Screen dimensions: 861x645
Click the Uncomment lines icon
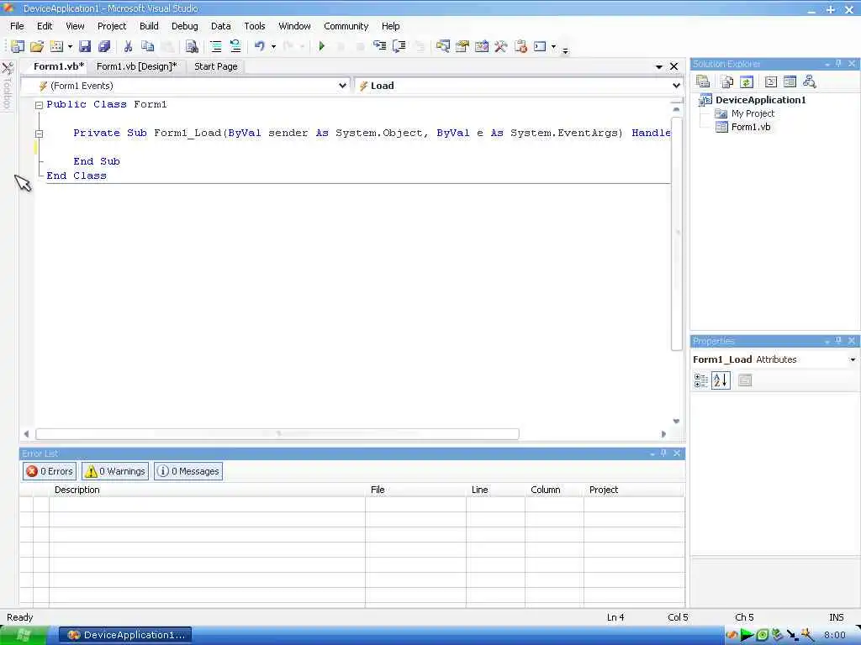(x=235, y=47)
